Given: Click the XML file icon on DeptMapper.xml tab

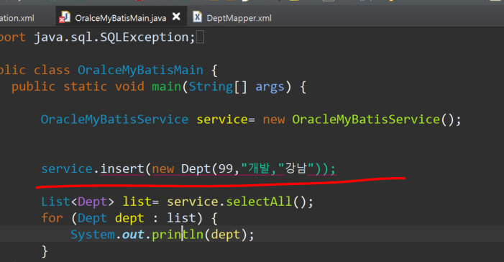Looking at the screenshot, I should [x=197, y=17].
